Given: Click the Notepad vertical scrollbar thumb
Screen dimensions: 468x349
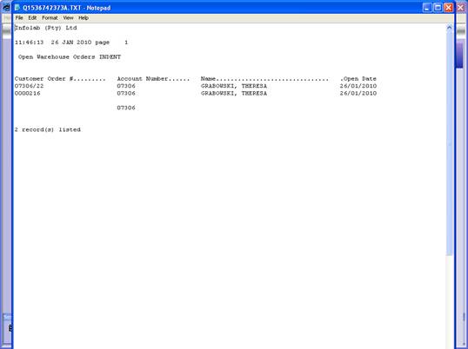Looking at the screenshot, I should 450,143.
